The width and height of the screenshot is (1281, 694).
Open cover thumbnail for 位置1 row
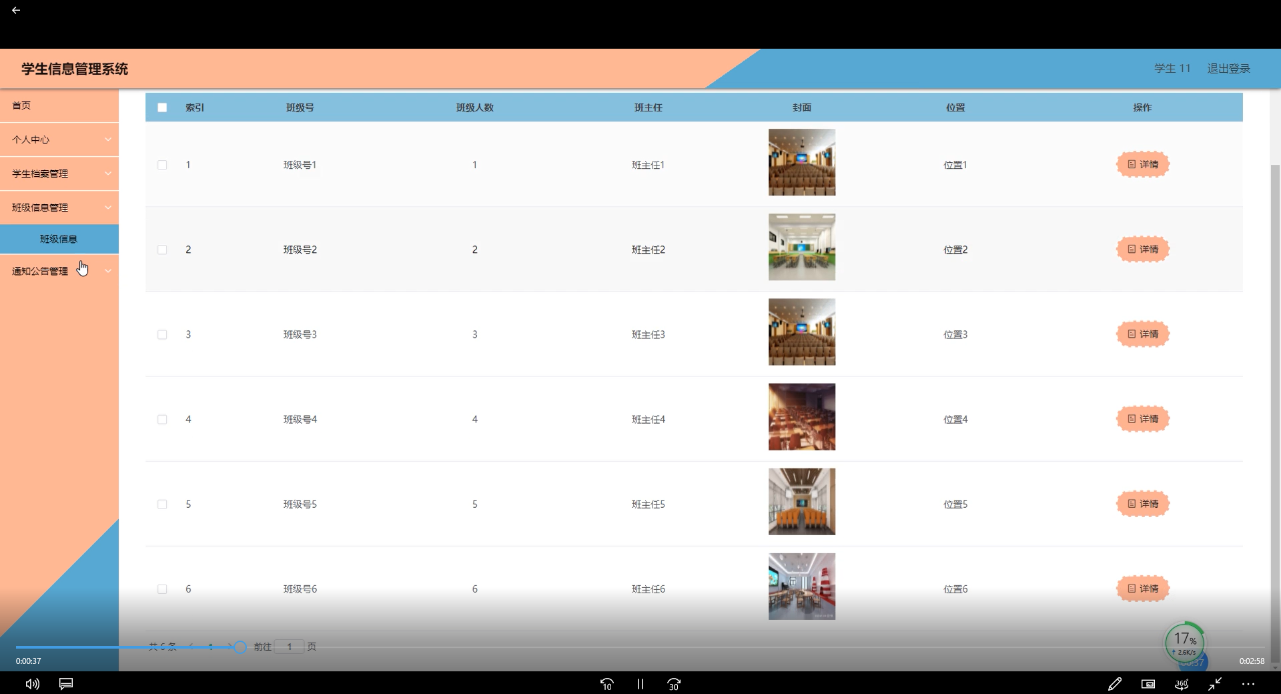point(802,162)
